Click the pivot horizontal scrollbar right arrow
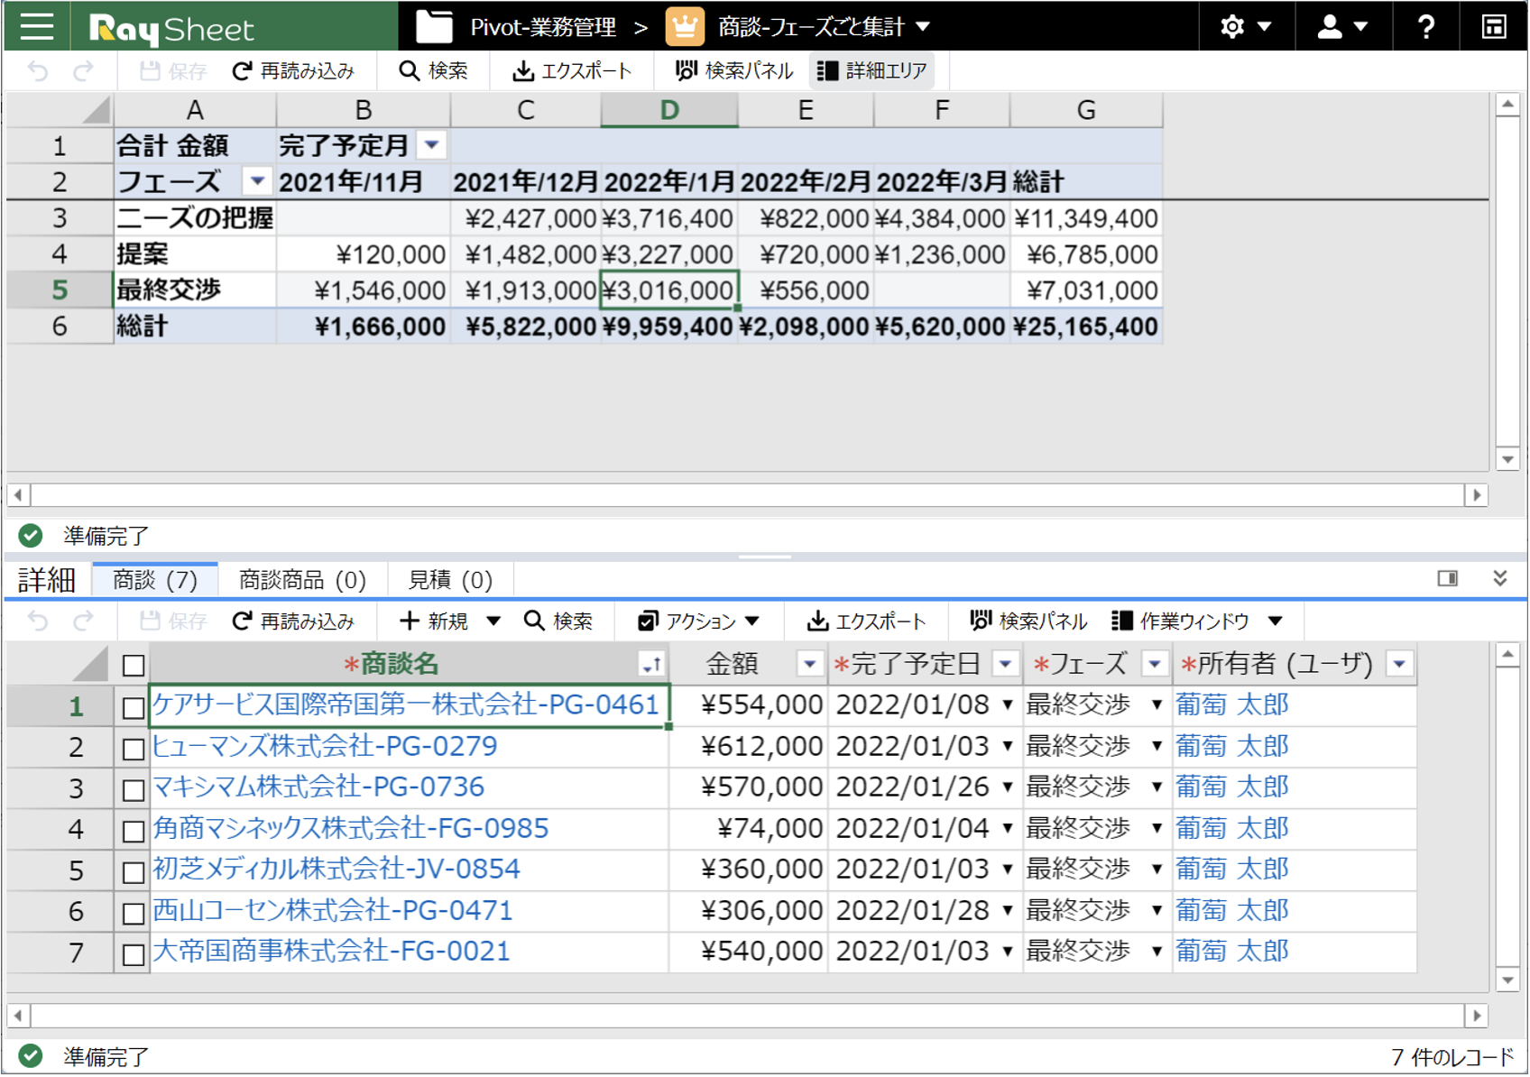Viewport: 1530px width, 1077px height. point(1477,495)
